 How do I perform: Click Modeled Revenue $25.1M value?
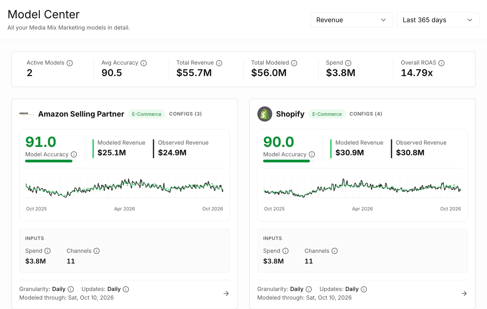point(112,152)
